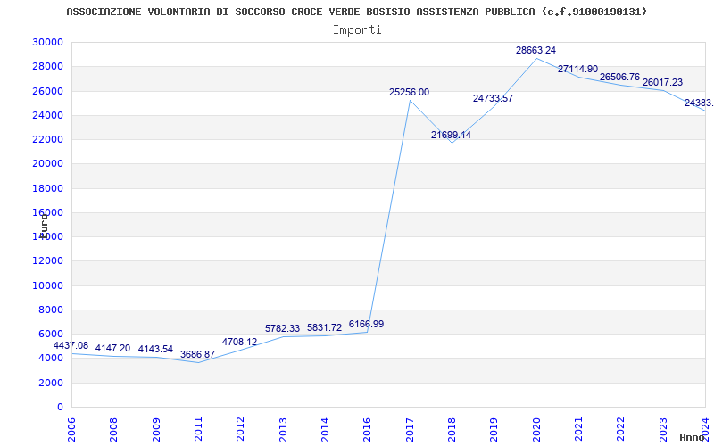The width and height of the screenshot is (714, 446).
Task: Click the data label 3686.87
Action: point(197,354)
